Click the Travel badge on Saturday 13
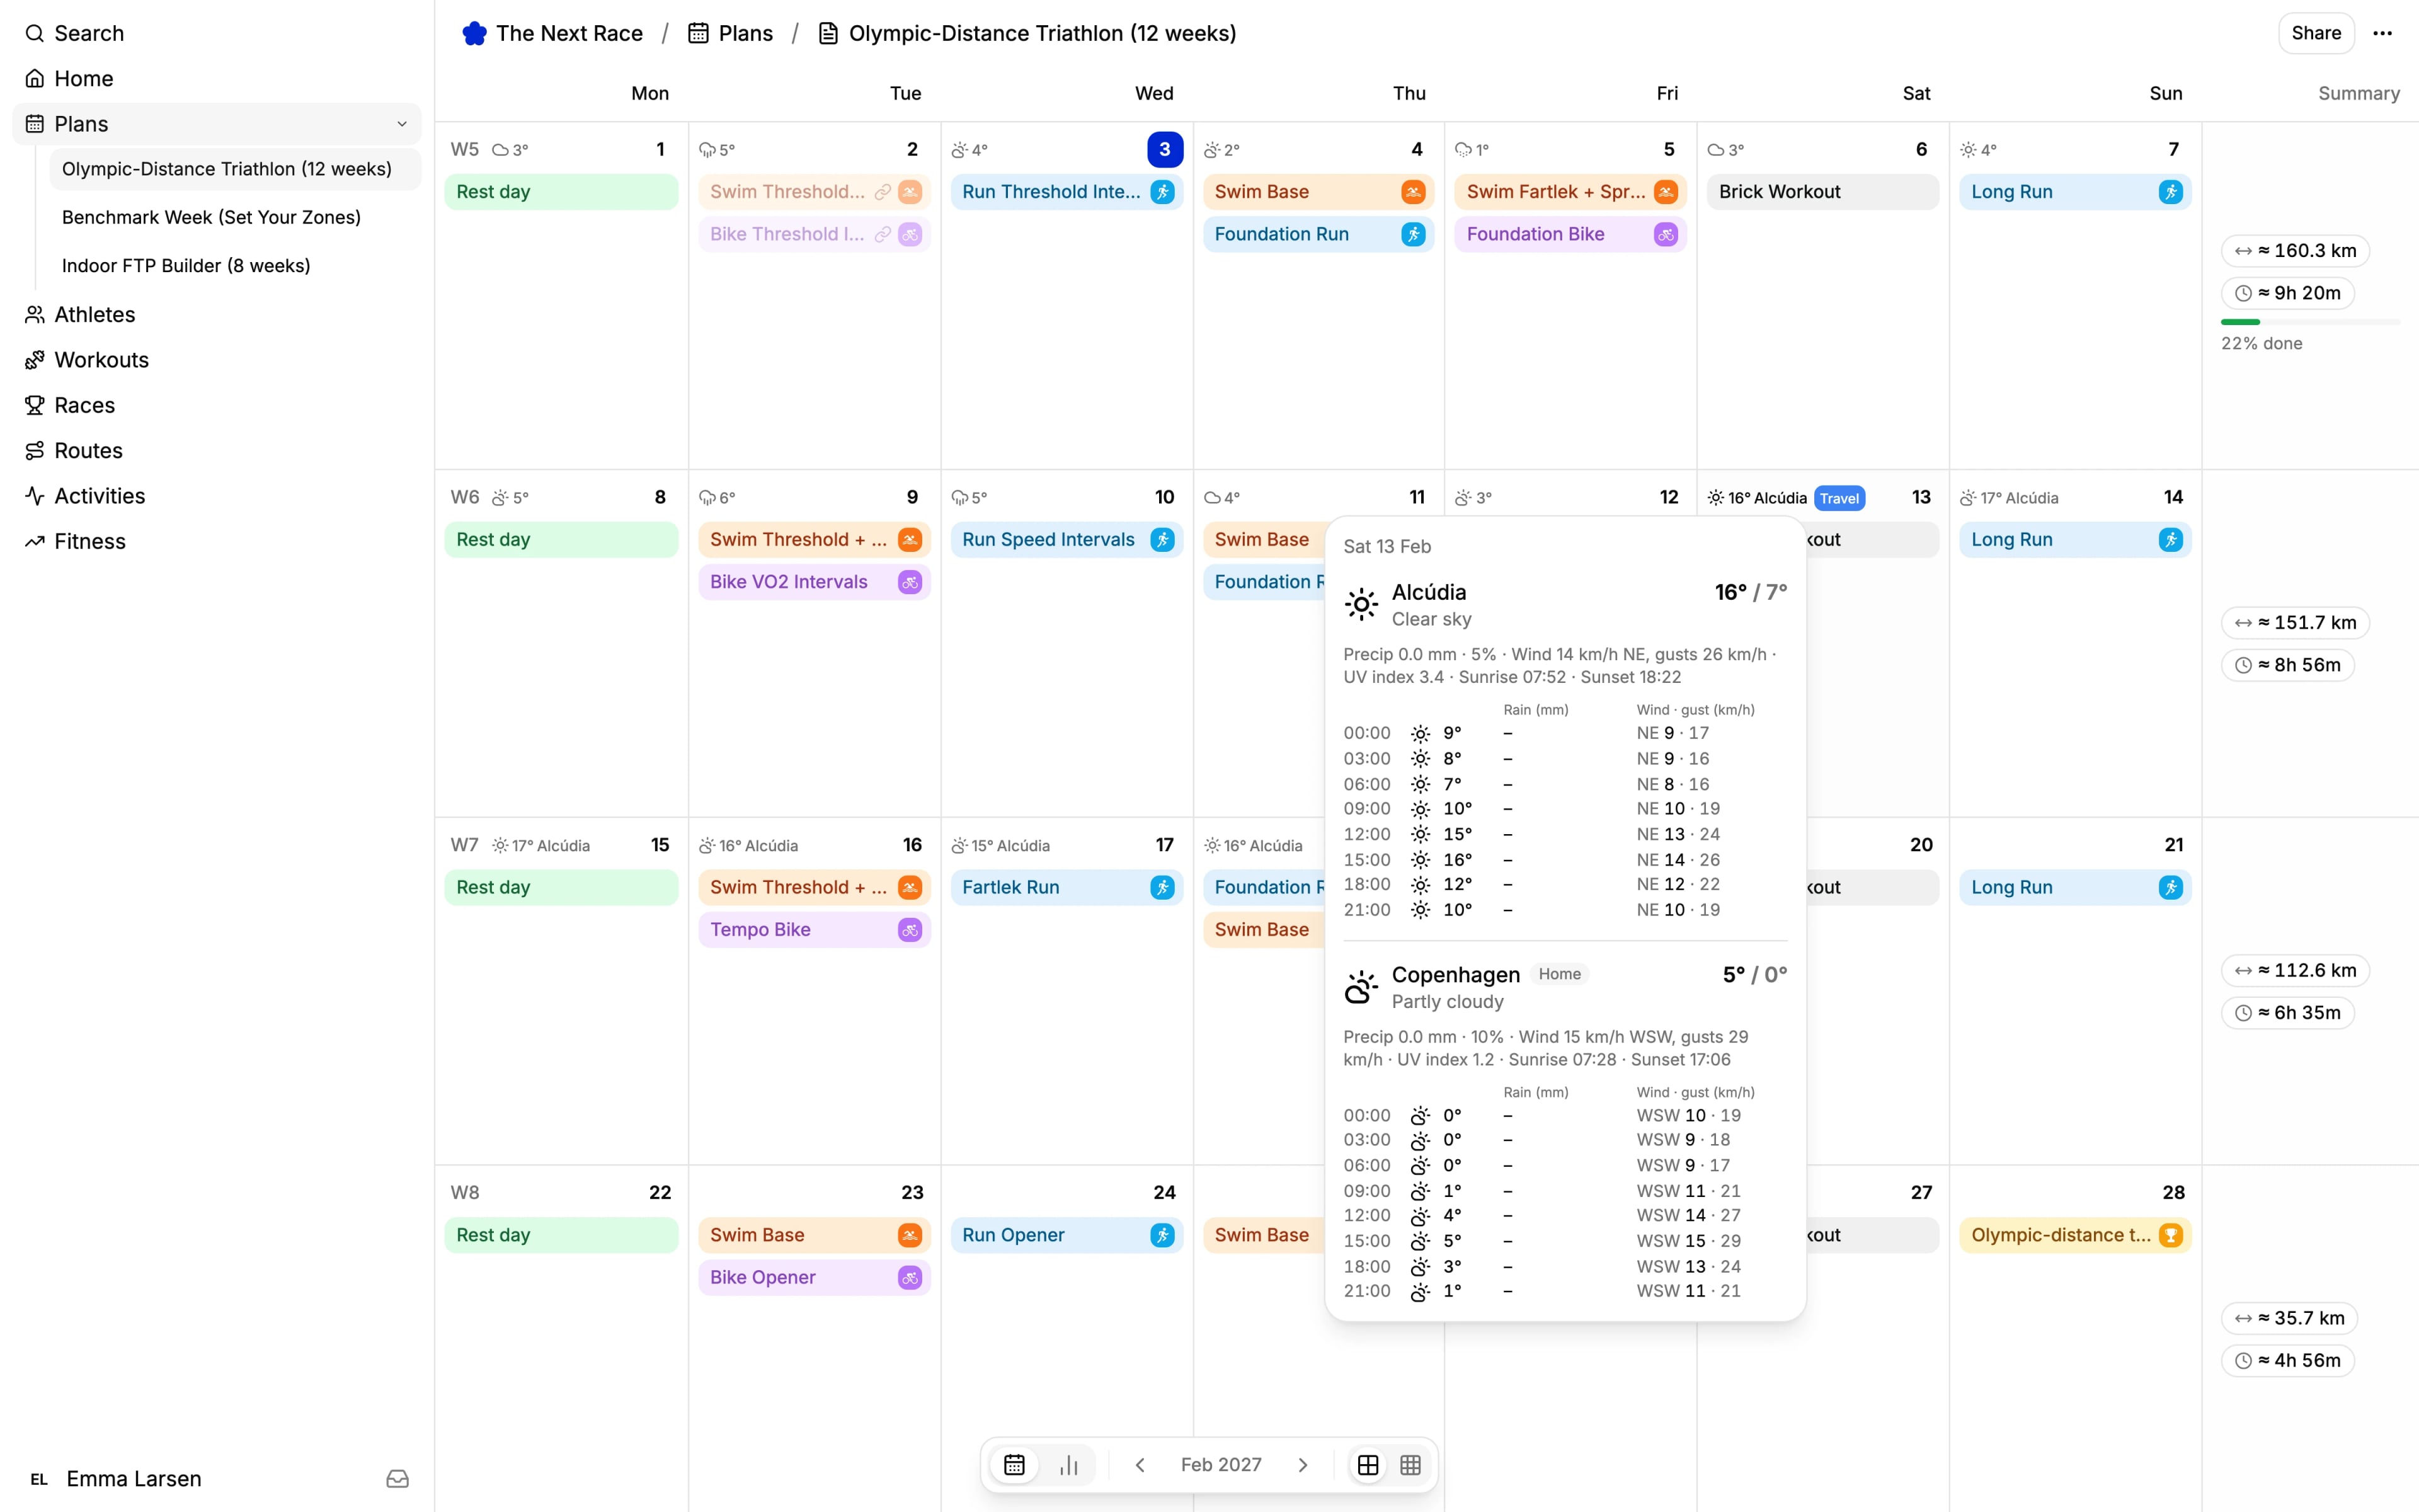 pos(1839,498)
